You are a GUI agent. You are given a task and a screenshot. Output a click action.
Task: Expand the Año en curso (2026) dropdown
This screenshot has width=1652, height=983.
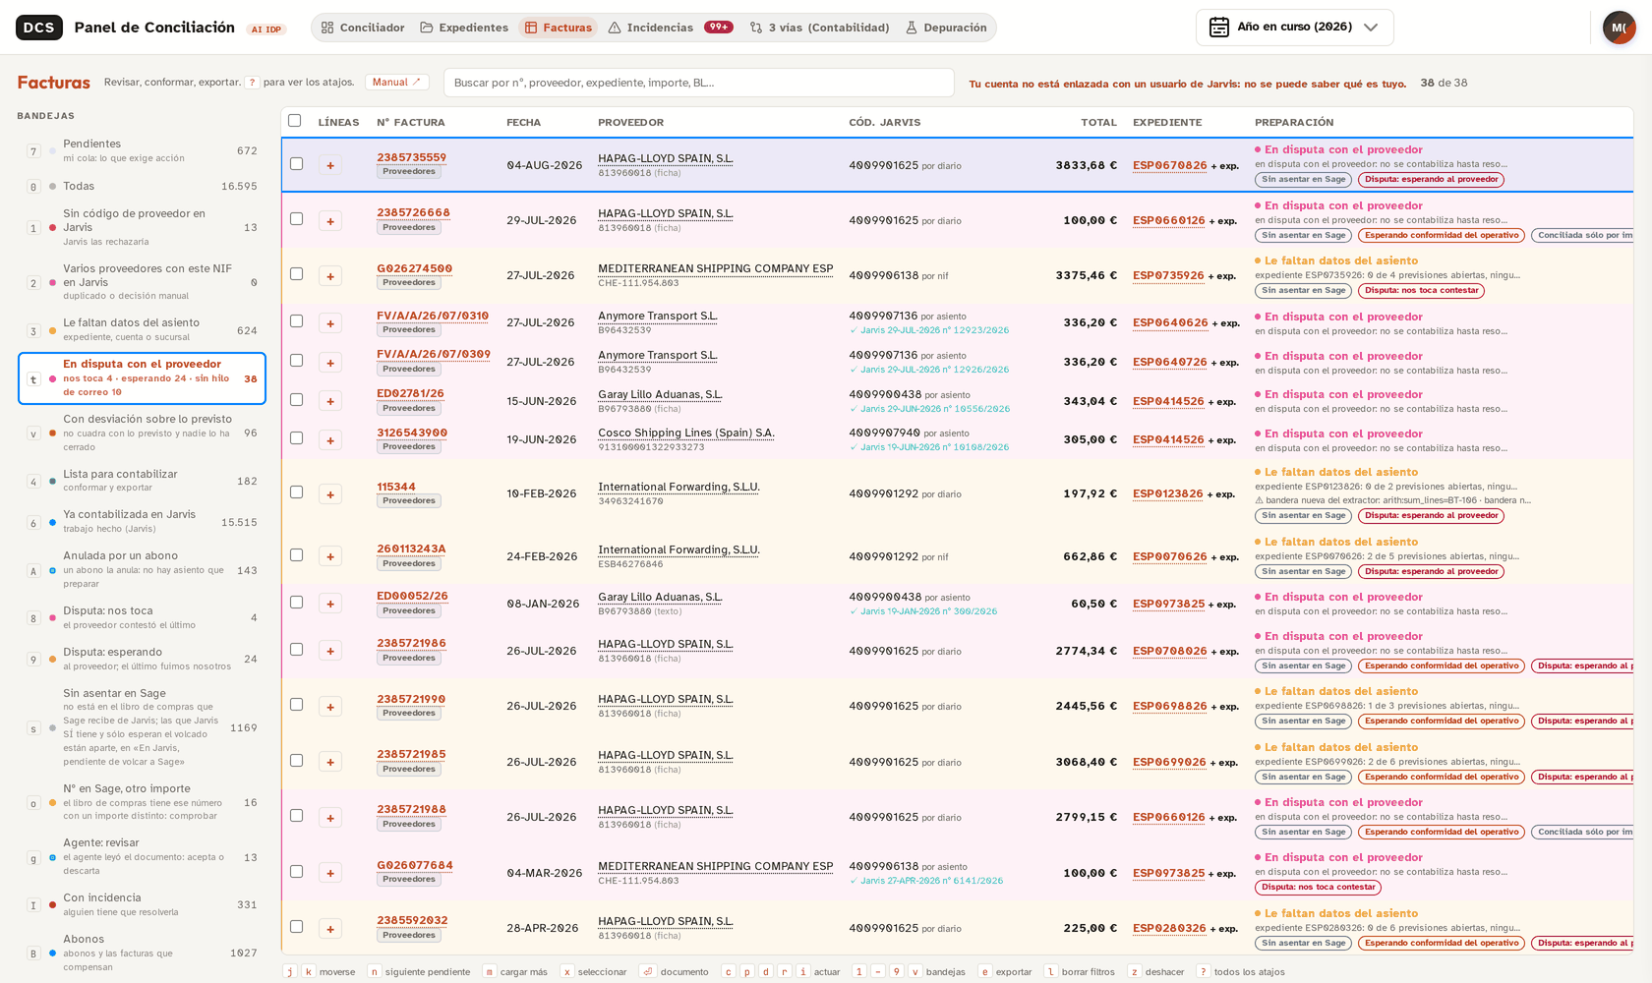pos(1294,28)
